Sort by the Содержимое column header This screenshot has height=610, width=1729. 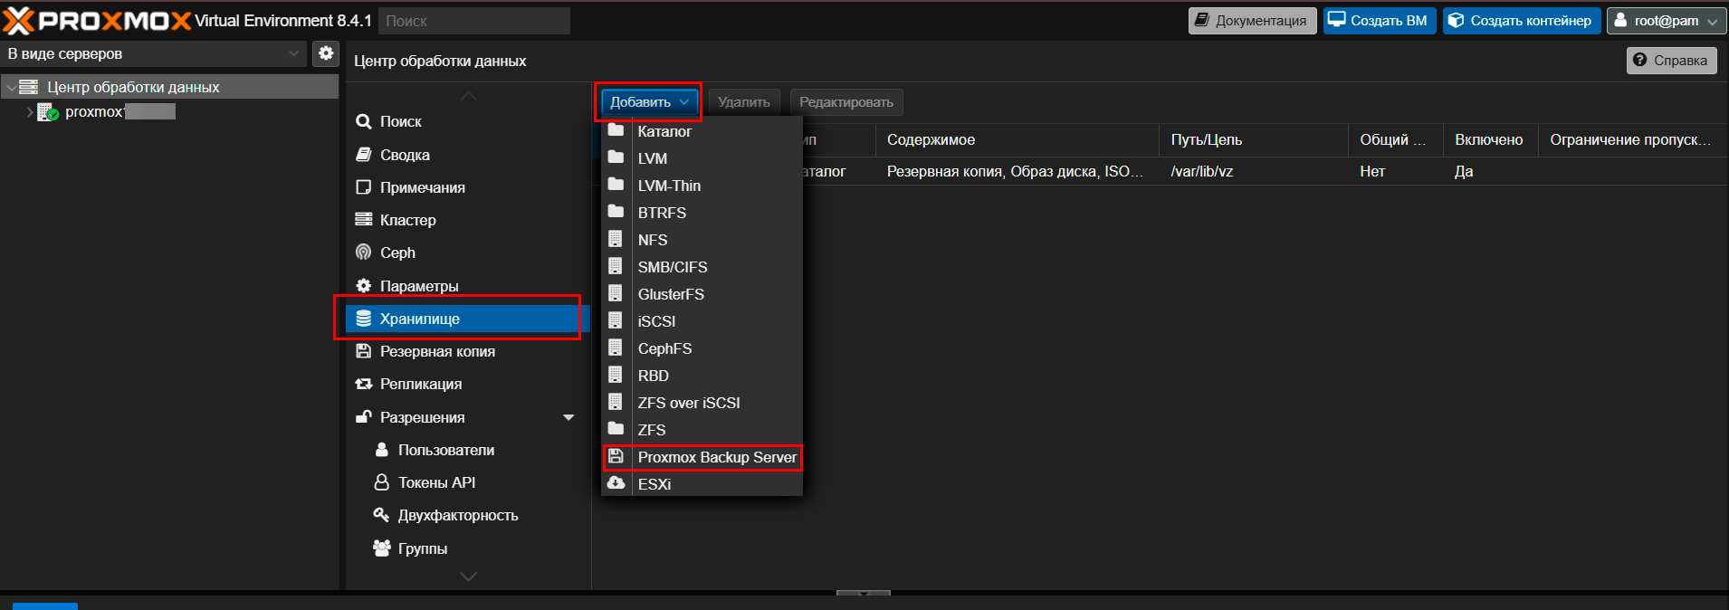pyautogui.click(x=1017, y=139)
